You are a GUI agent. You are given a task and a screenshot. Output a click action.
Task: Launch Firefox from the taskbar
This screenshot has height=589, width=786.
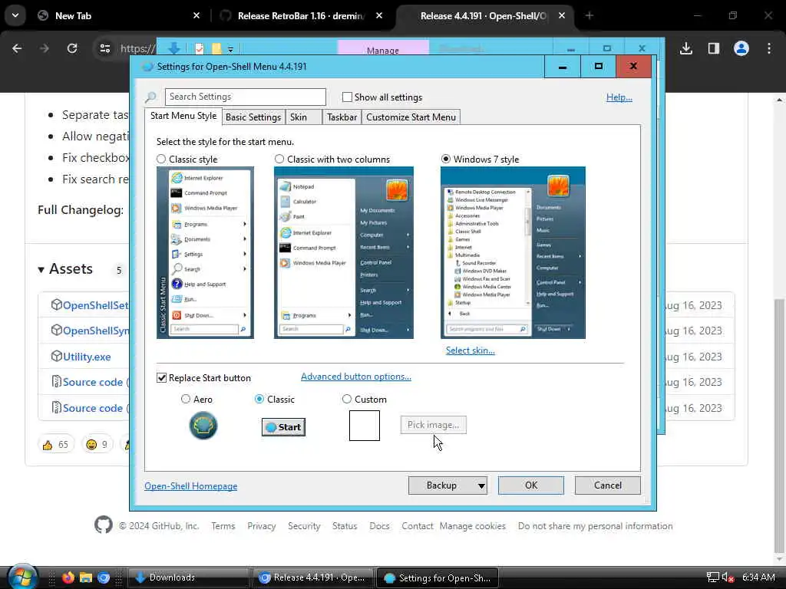[68, 577]
